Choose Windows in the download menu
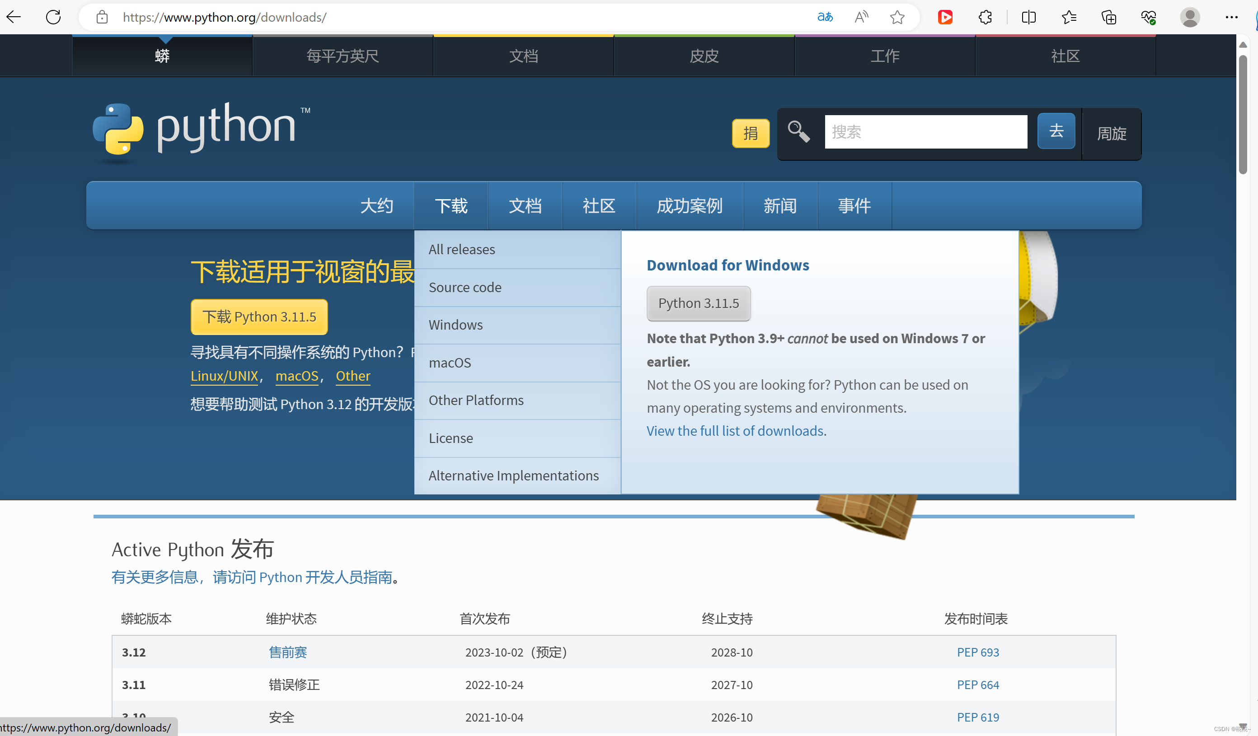Image resolution: width=1258 pixels, height=736 pixels. (517, 325)
